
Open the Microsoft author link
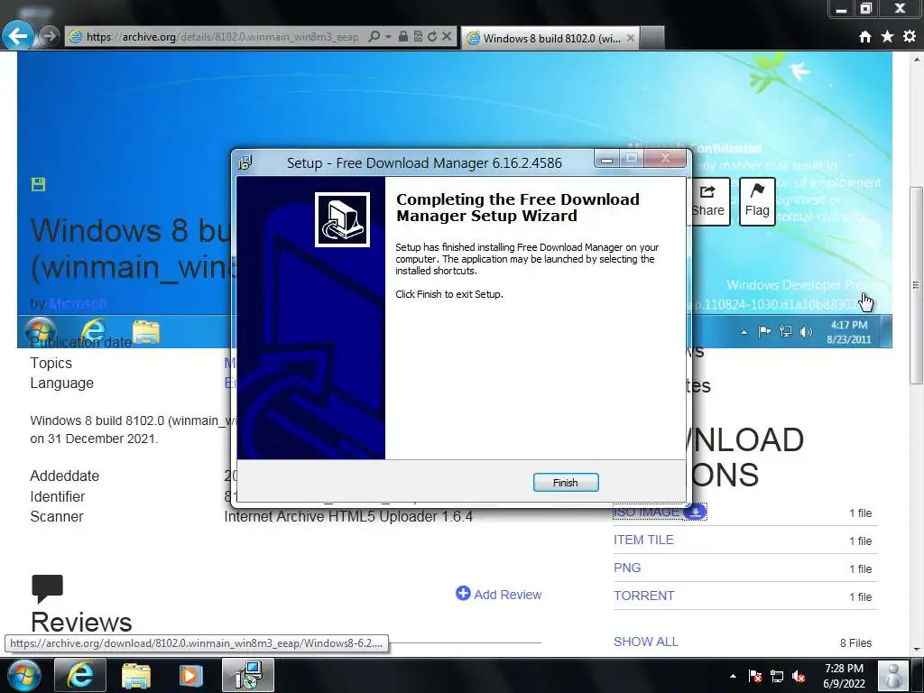tap(79, 303)
